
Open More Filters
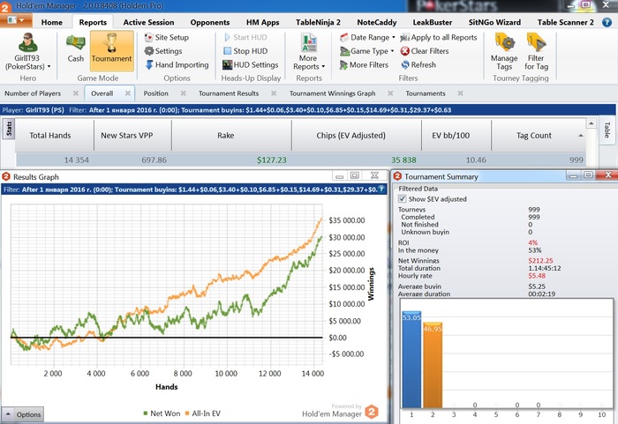[364, 65]
